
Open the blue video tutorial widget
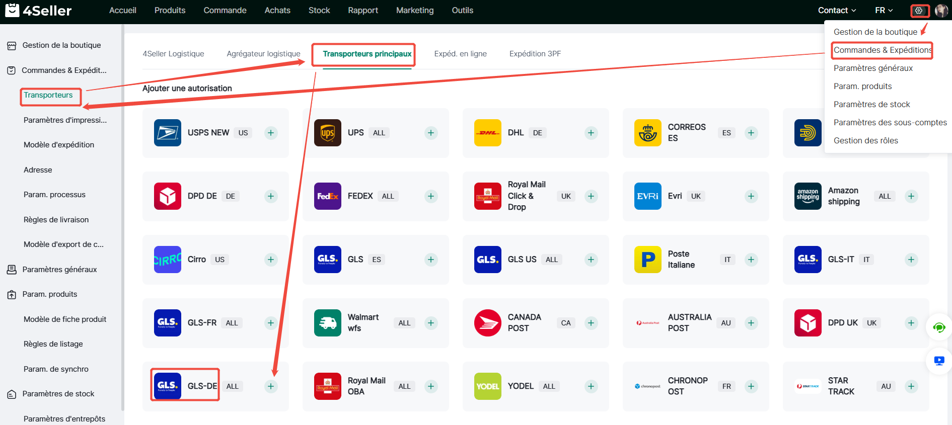pyautogui.click(x=939, y=361)
